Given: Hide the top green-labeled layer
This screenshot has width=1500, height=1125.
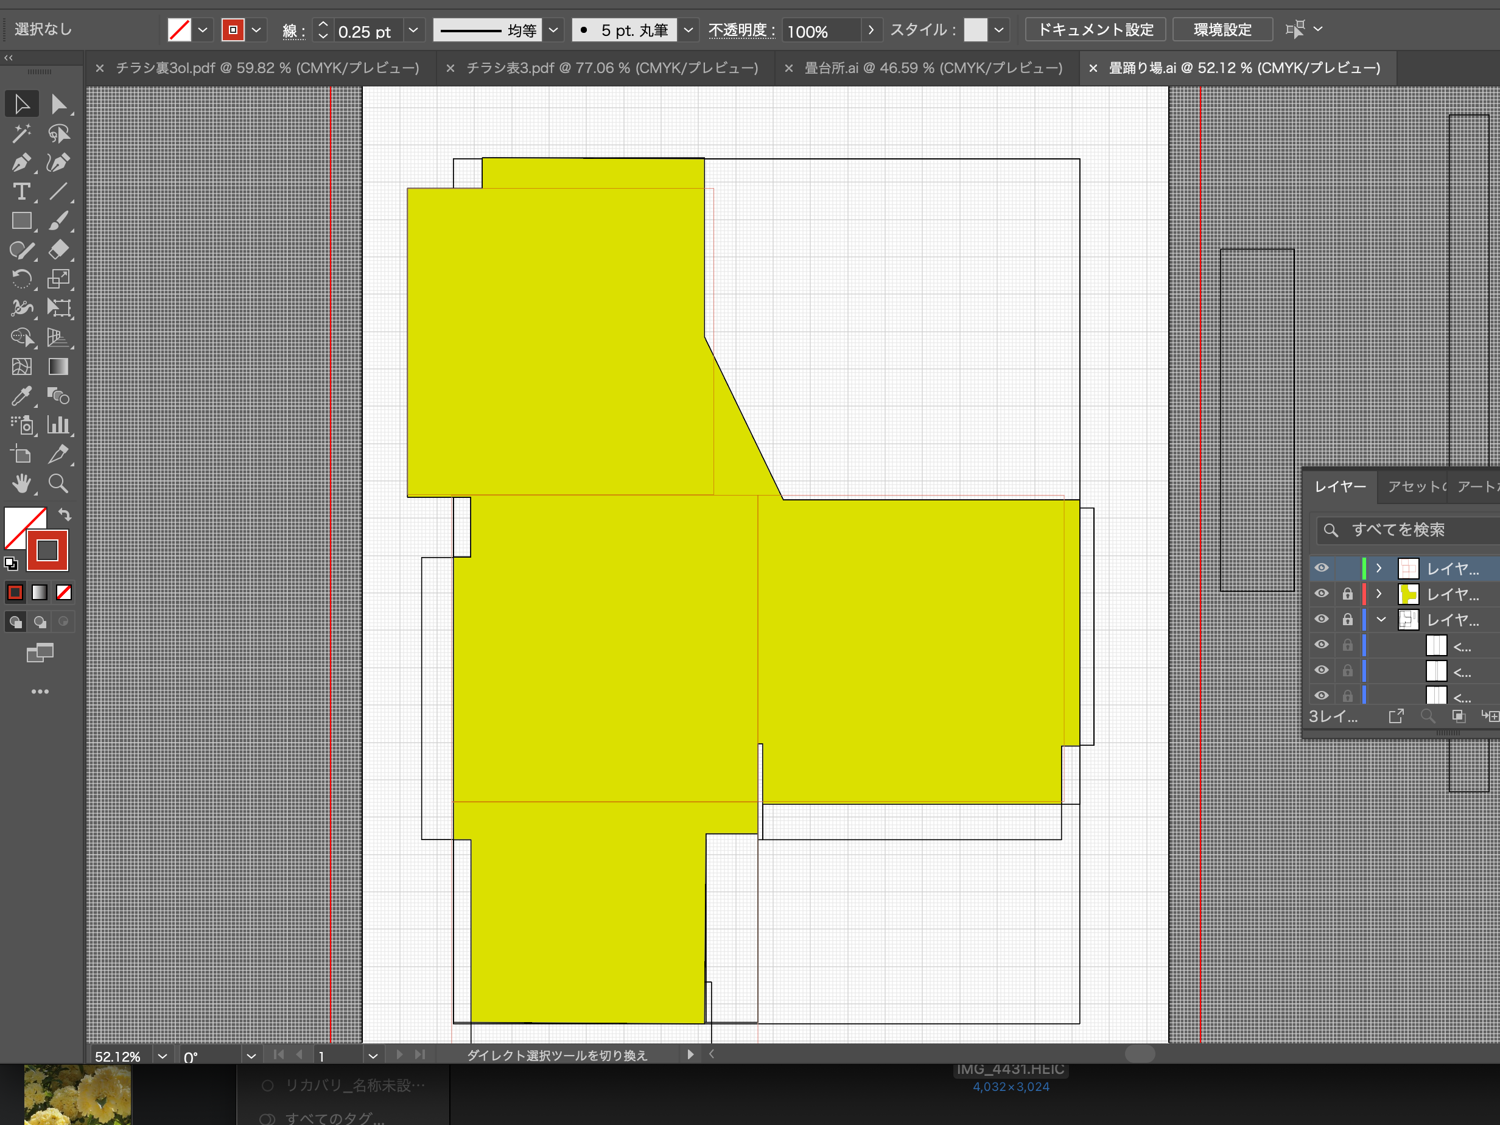Looking at the screenshot, I should pyautogui.click(x=1321, y=568).
